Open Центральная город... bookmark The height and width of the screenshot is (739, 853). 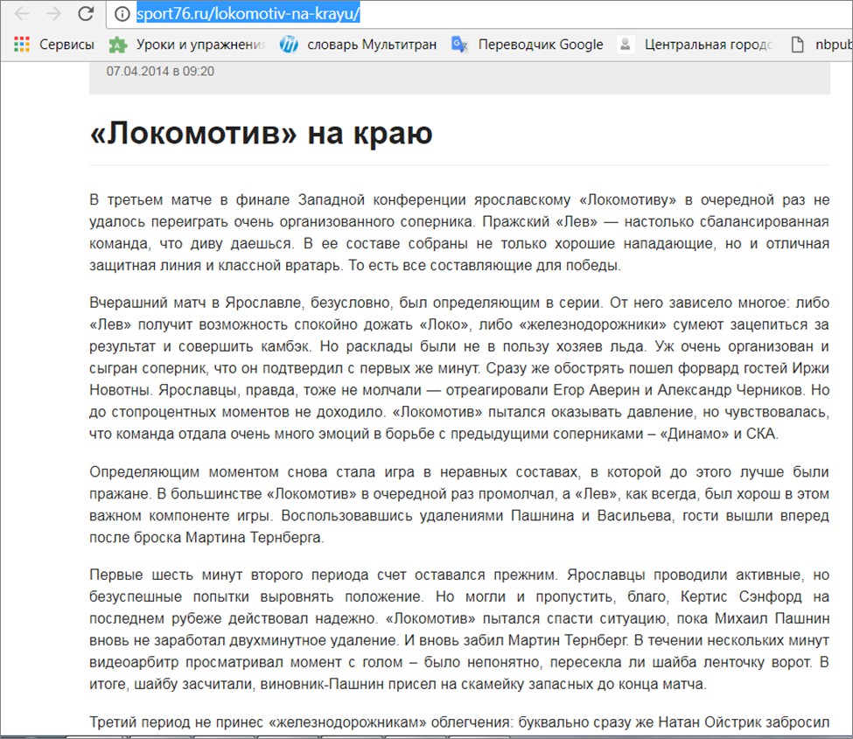pos(709,45)
